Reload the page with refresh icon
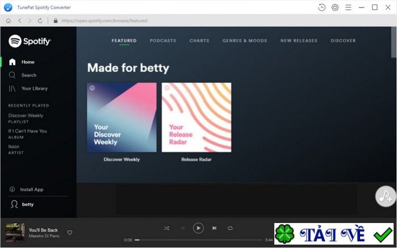The image size is (397, 248). (40, 21)
